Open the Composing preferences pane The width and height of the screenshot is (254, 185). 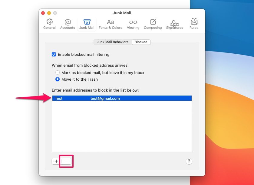[x=153, y=24]
